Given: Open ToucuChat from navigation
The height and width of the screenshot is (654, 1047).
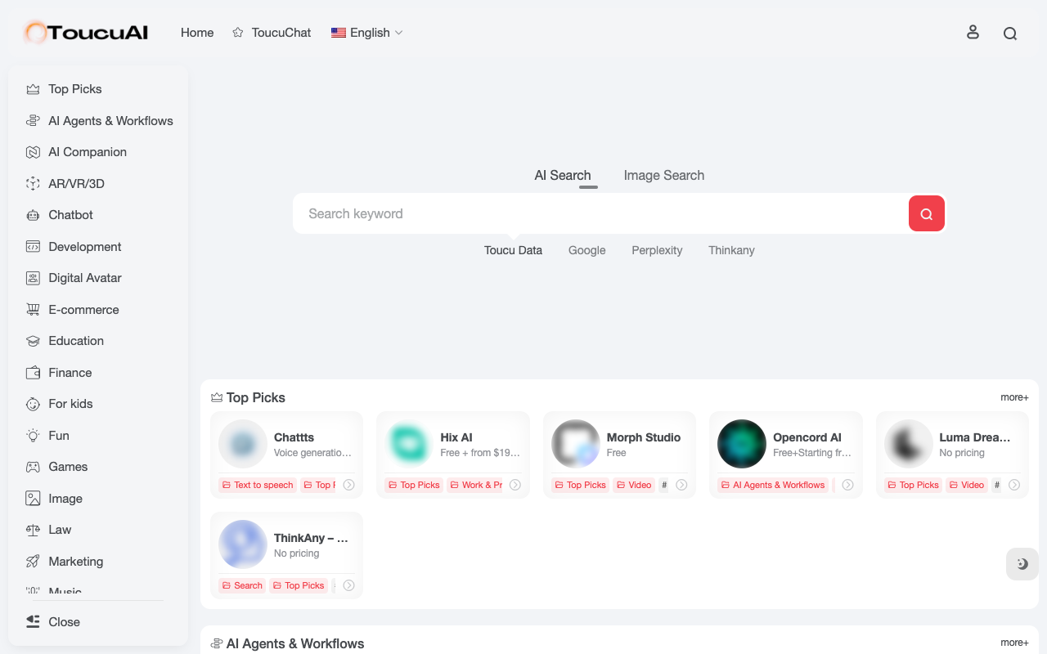Looking at the screenshot, I should coord(272,33).
